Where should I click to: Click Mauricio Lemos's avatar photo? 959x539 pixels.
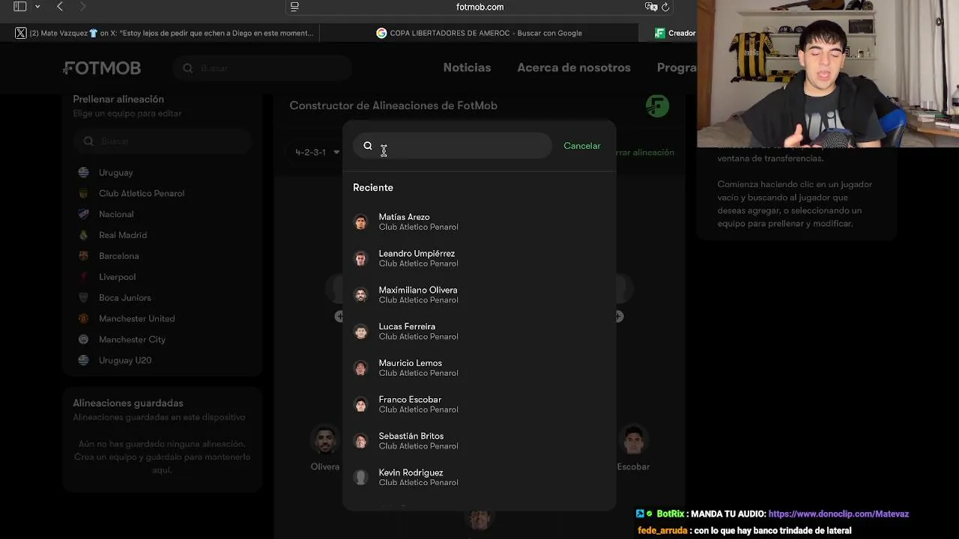click(361, 368)
